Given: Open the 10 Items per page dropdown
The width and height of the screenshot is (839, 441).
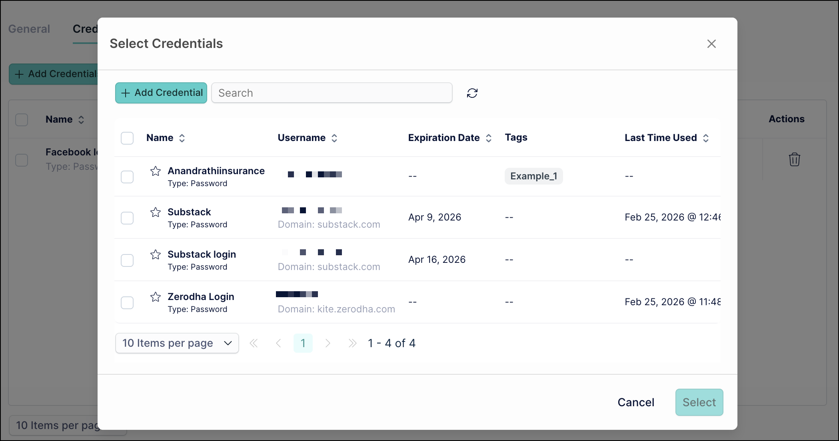Looking at the screenshot, I should tap(177, 343).
